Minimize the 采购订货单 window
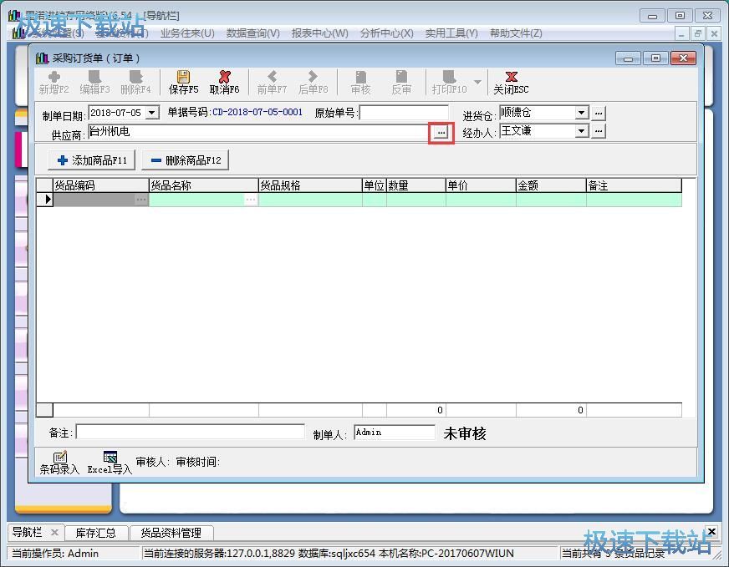 [628, 58]
